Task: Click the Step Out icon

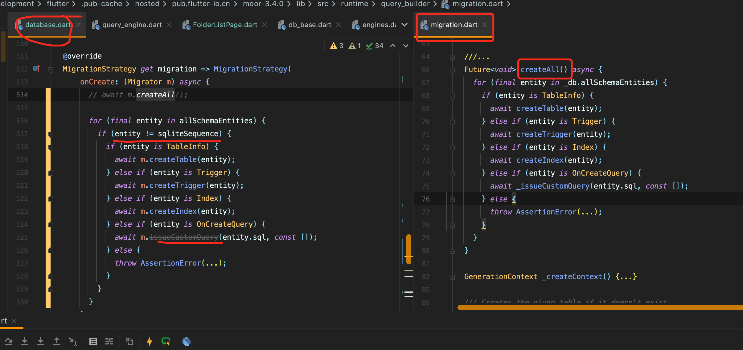Action: pyautogui.click(x=57, y=341)
